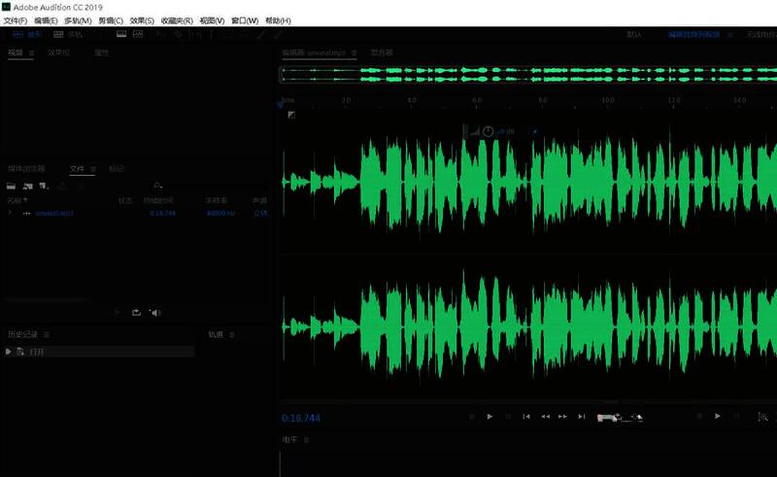Click the open file folder icon
The height and width of the screenshot is (477, 777).
(12, 185)
